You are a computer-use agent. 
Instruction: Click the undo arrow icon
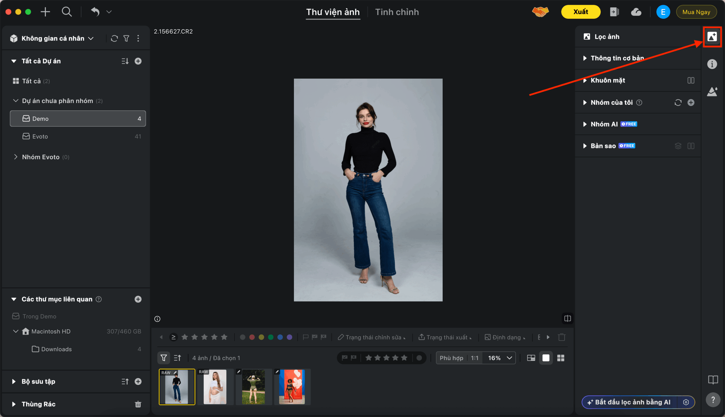click(95, 12)
